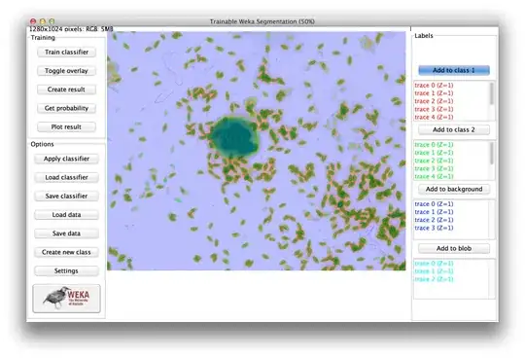Select red trace 3 (Z=1) in class 1

pyautogui.click(x=434, y=109)
